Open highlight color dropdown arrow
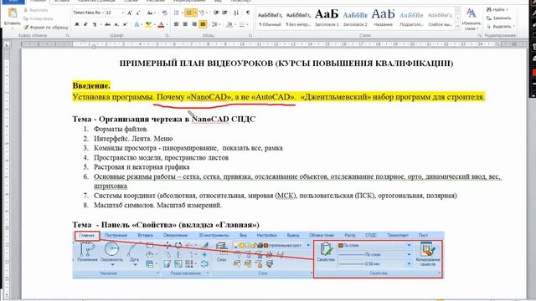The width and height of the screenshot is (536, 301). (154, 24)
